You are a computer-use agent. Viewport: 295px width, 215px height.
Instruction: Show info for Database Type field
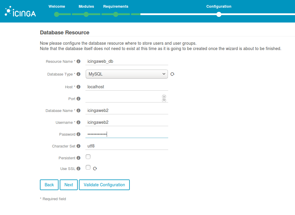[x=78, y=74]
